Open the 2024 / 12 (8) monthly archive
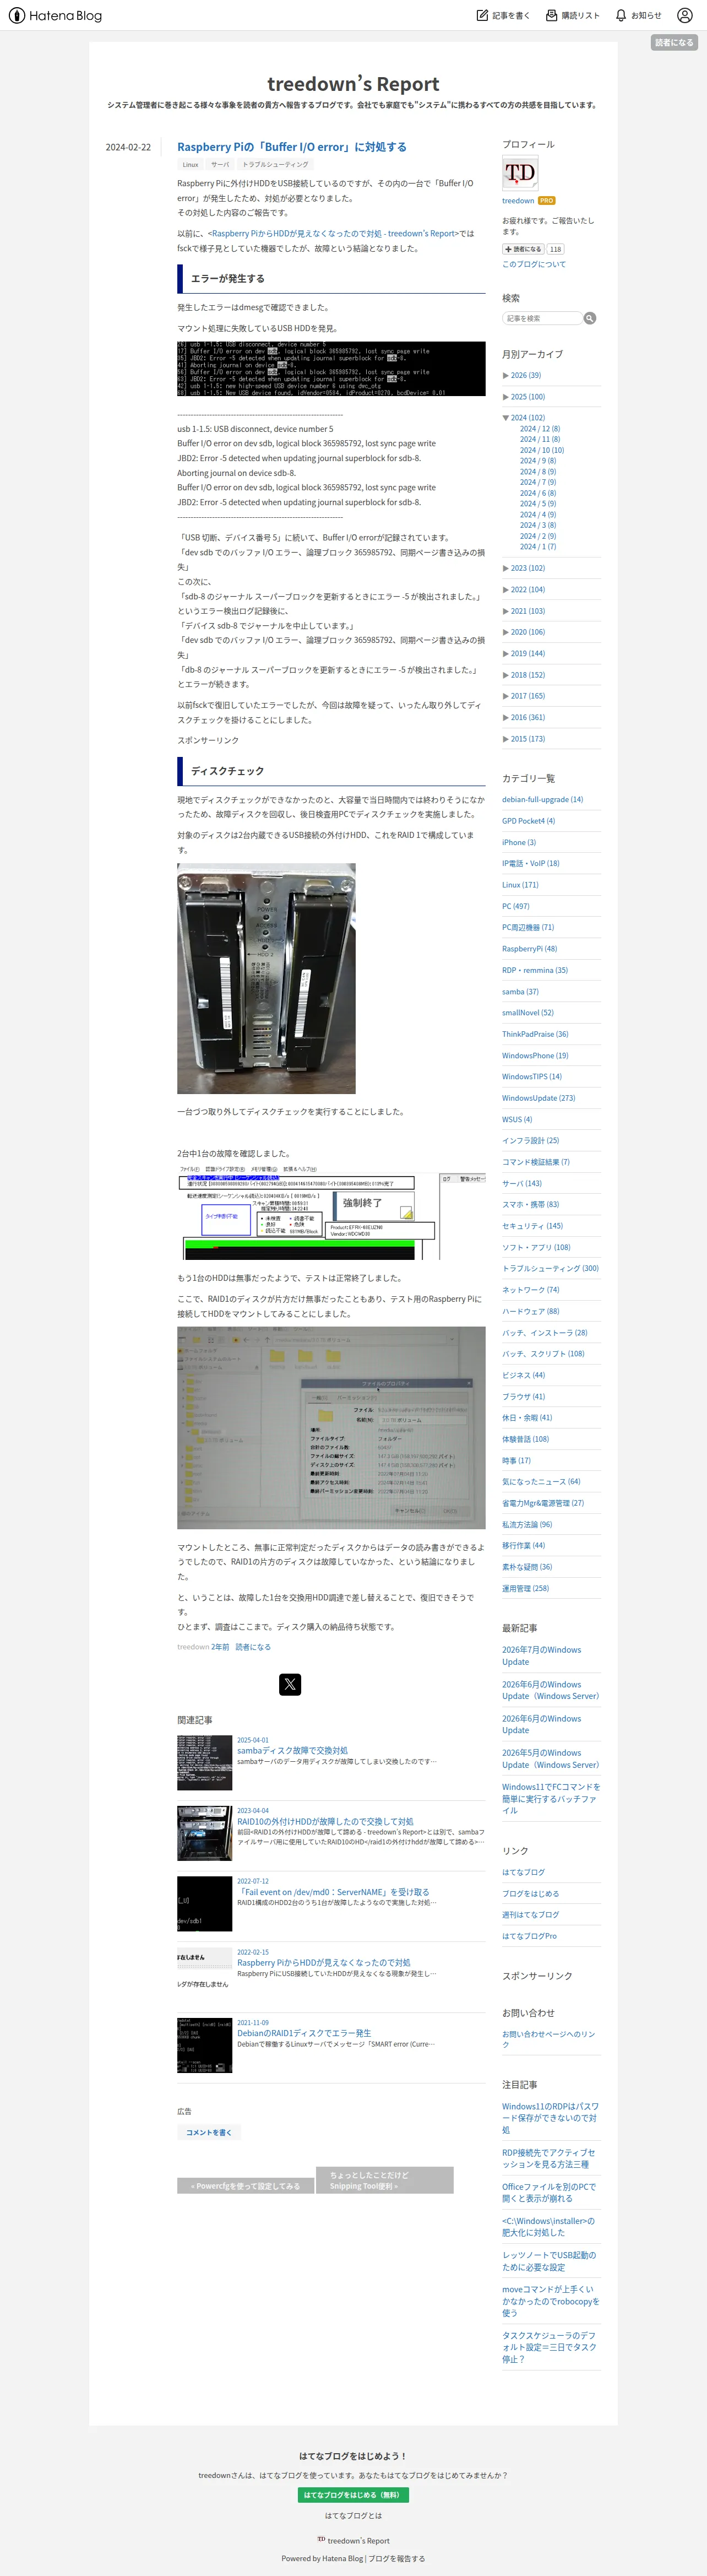This screenshot has height=2576, width=707. click(x=540, y=429)
